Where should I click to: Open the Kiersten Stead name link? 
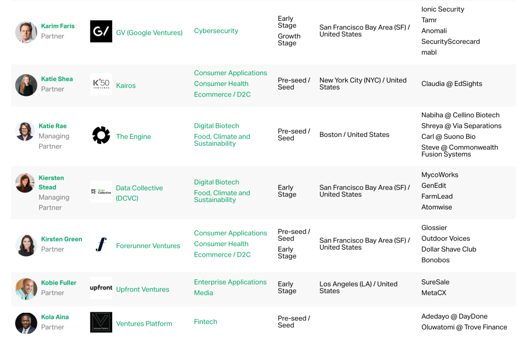pos(52,182)
